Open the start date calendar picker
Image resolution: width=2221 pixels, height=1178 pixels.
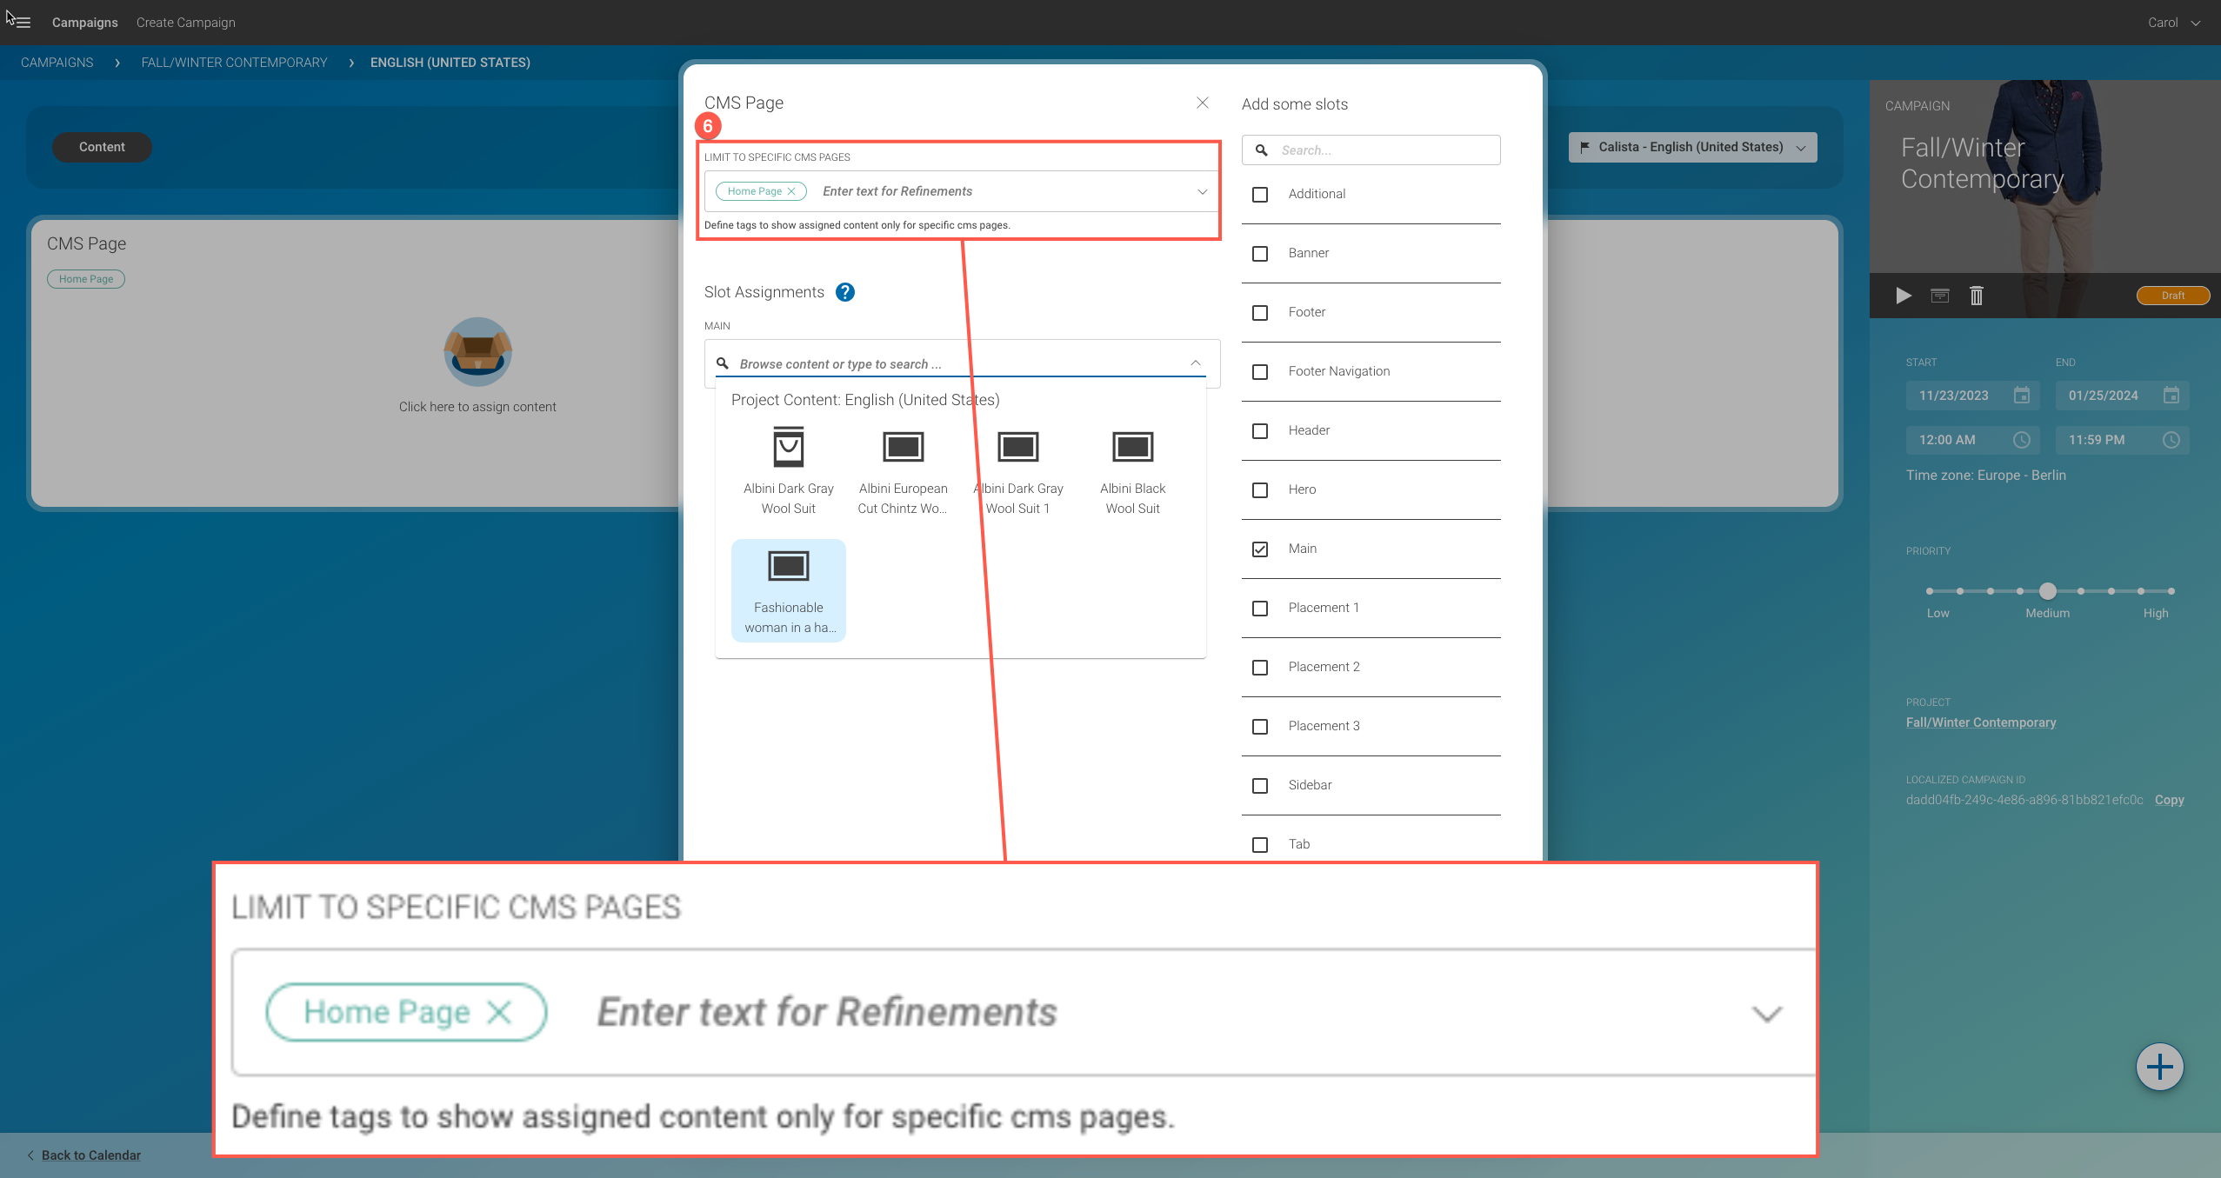2022,396
